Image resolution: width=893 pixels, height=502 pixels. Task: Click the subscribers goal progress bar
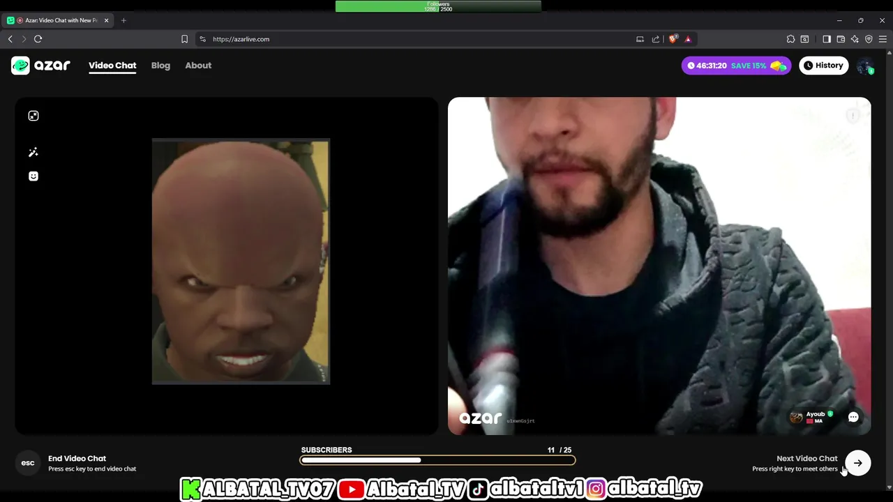[x=437, y=460]
